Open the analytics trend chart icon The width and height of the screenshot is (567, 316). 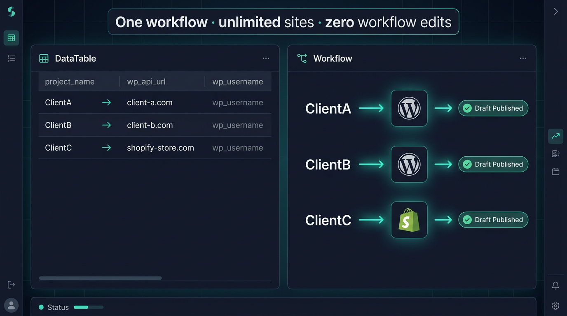point(555,136)
